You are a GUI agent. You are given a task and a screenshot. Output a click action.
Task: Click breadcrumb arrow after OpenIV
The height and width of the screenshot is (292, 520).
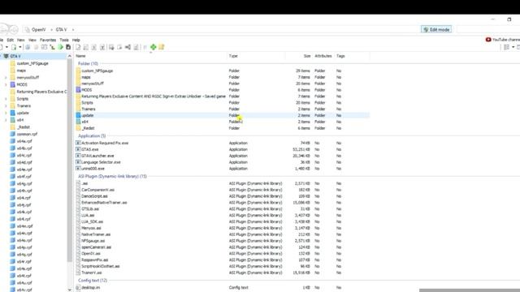pyautogui.click(x=51, y=30)
